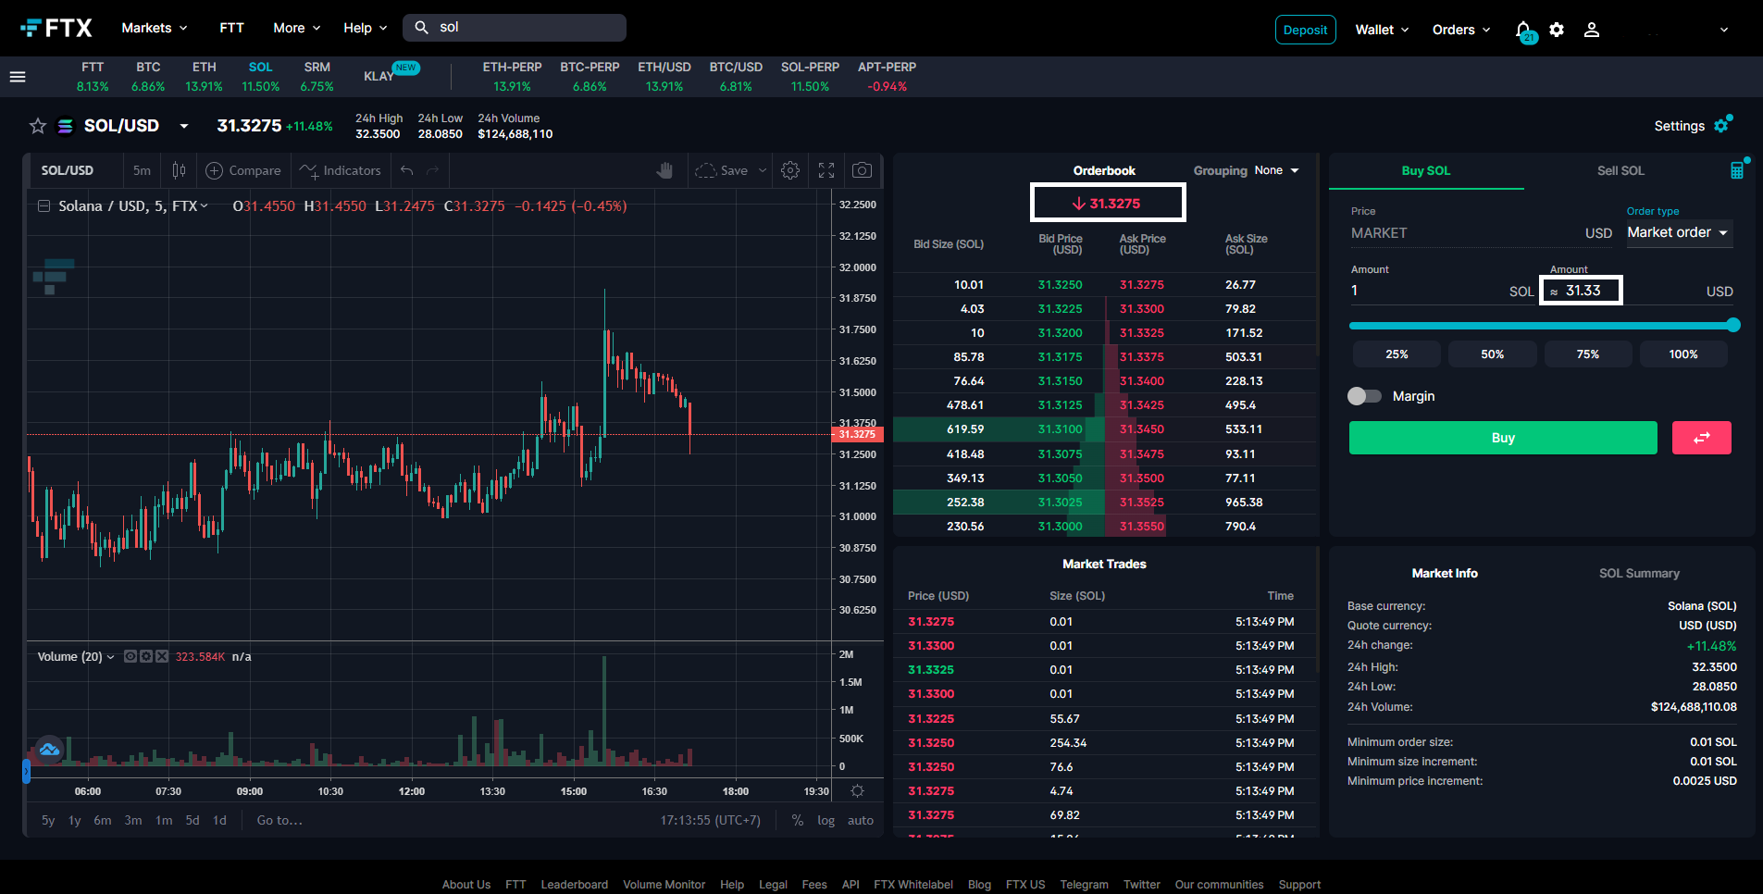Open chart properties gear
This screenshot has height=894, width=1763.
pos(790,170)
